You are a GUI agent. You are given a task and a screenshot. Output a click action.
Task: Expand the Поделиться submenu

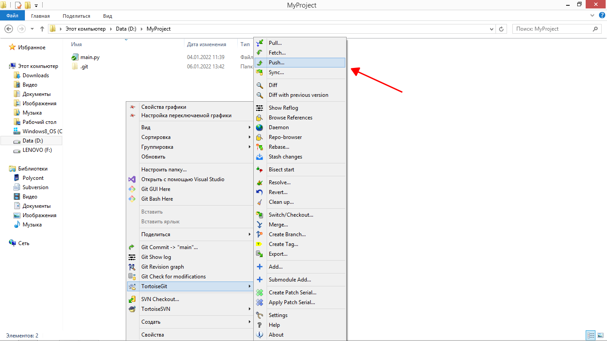click(190, 234)
